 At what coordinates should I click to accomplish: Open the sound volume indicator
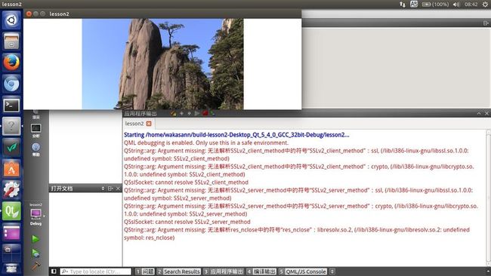tap(456, 5)
